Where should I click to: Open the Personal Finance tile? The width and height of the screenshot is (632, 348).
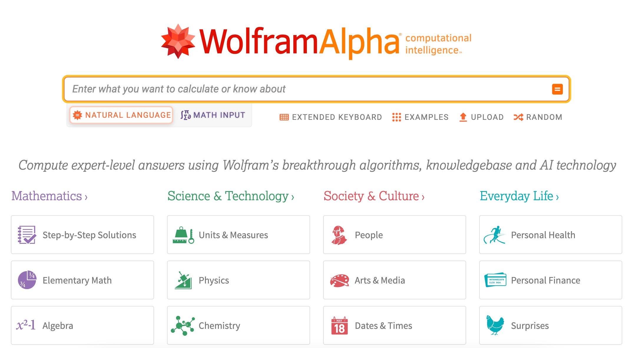tap(550, 280)
